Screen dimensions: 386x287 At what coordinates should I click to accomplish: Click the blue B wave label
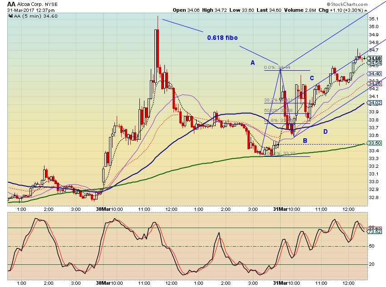(x=305, y=141)
